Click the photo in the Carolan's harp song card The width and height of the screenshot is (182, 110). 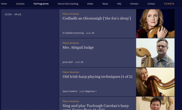click(x=155, y=103)
